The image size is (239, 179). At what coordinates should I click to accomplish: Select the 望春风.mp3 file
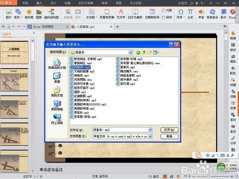click(125, 67)
